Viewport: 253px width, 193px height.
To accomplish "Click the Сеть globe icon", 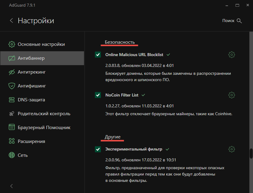I will tap(12, 155).
